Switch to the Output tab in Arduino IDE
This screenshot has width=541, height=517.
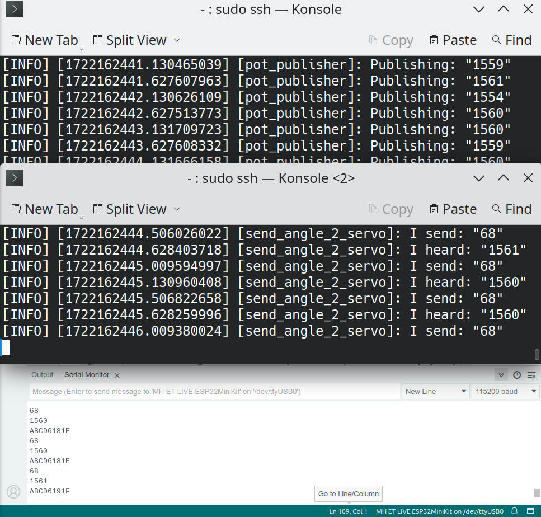[x=42, y=375]
